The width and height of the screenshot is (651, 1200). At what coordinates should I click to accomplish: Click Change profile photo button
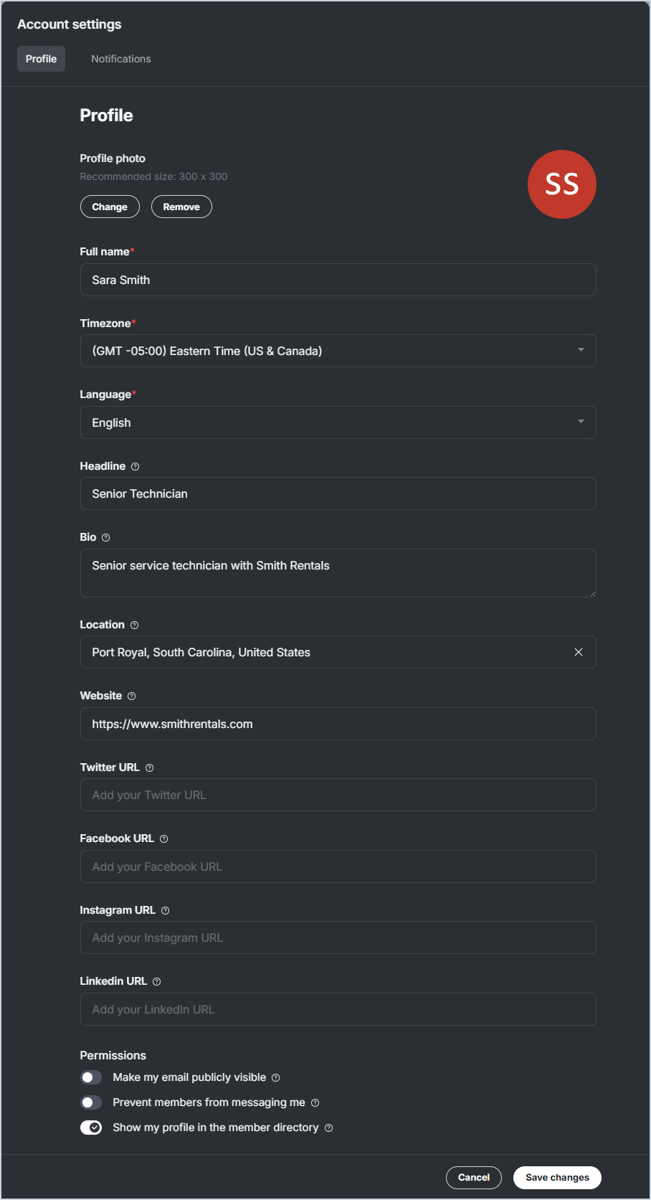coord(110,207)
